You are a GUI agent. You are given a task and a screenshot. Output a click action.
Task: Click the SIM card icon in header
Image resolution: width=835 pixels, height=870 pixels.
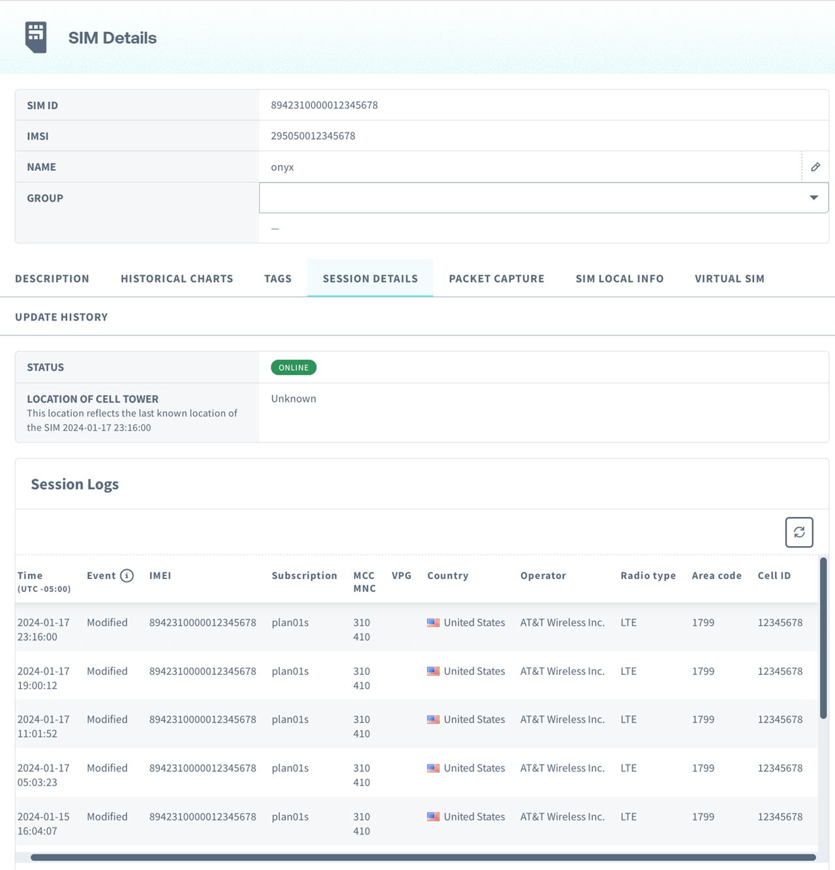coord(36,37)
